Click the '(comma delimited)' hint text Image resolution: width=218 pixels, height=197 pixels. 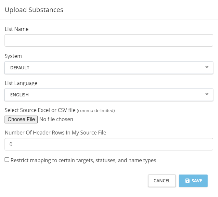[x=96, y=111]
